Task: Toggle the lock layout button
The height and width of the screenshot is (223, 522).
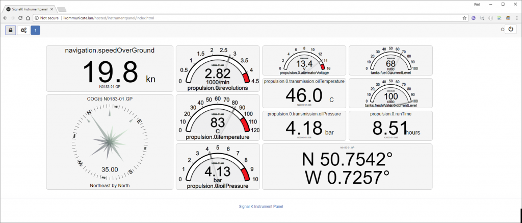Action: tap(11, 30)
